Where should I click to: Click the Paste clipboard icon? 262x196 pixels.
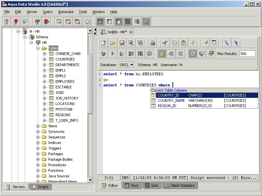click(183, 43)
